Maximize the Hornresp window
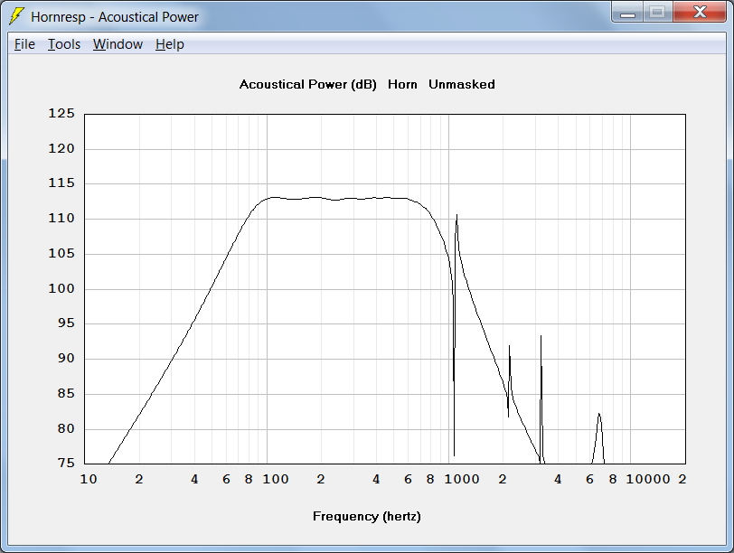This screenshot has height=553, width=734. click(x=657, y=13)
